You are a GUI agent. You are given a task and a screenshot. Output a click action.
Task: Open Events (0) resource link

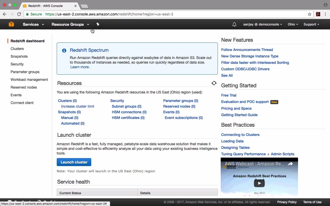click(171, 112)
